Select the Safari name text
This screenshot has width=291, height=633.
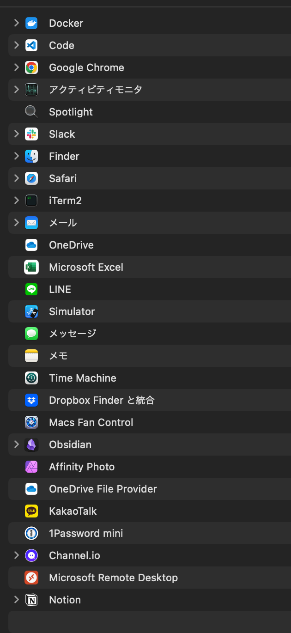[63, 178]
